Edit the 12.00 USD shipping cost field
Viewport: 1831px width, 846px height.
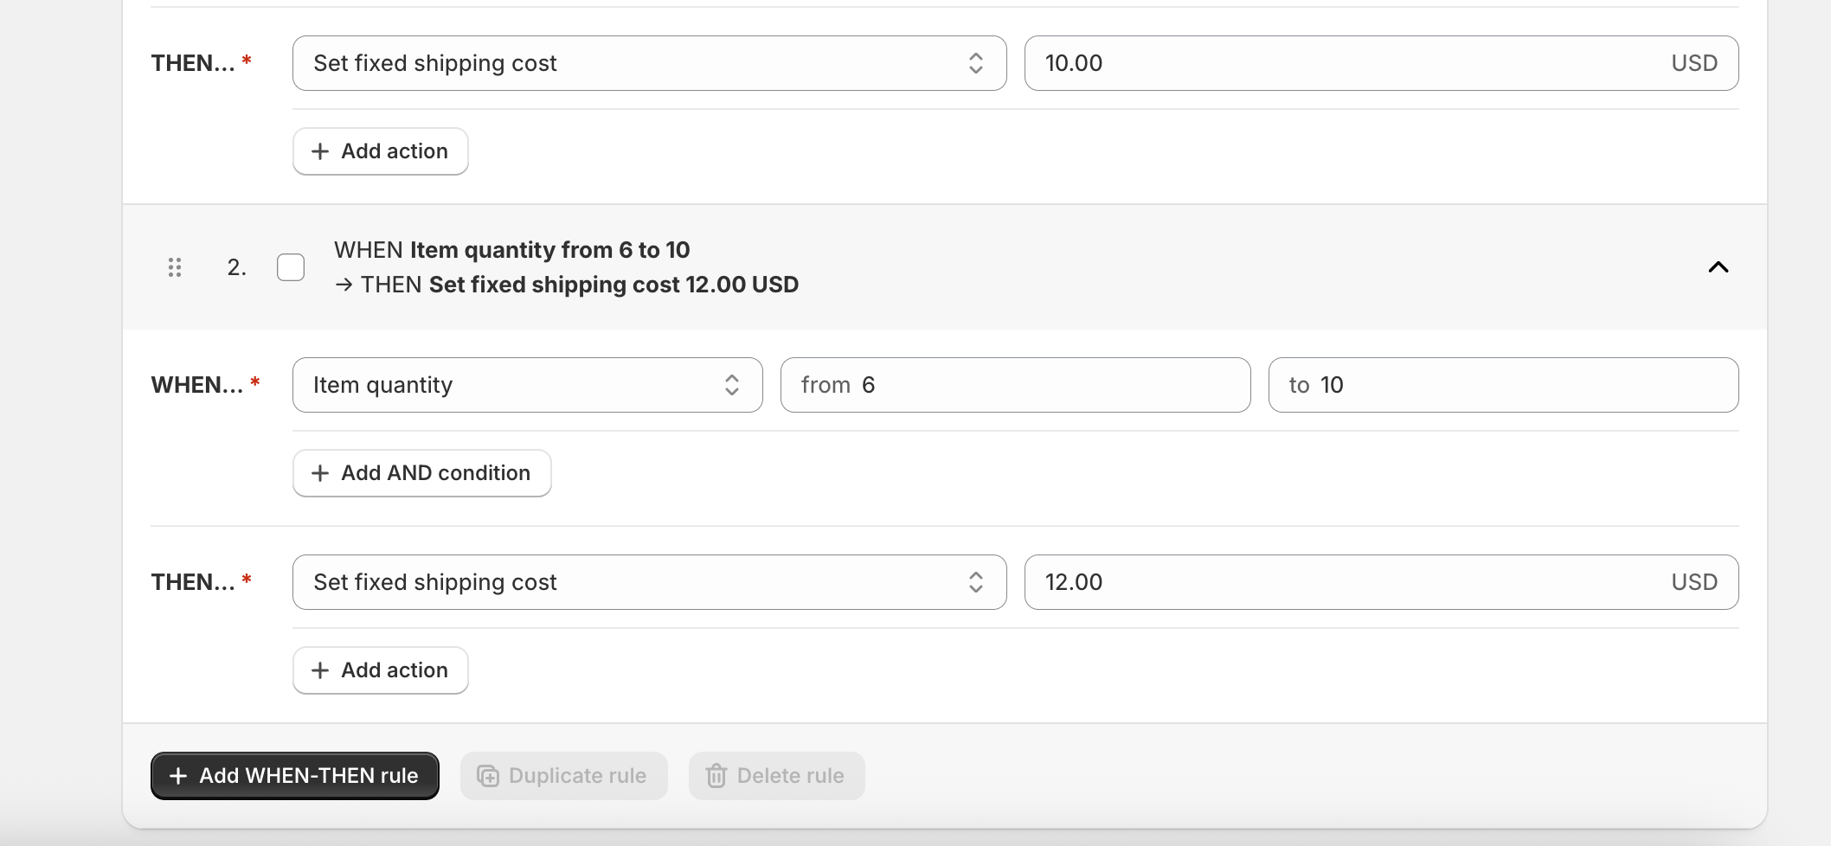click(x=1382, y=582)
